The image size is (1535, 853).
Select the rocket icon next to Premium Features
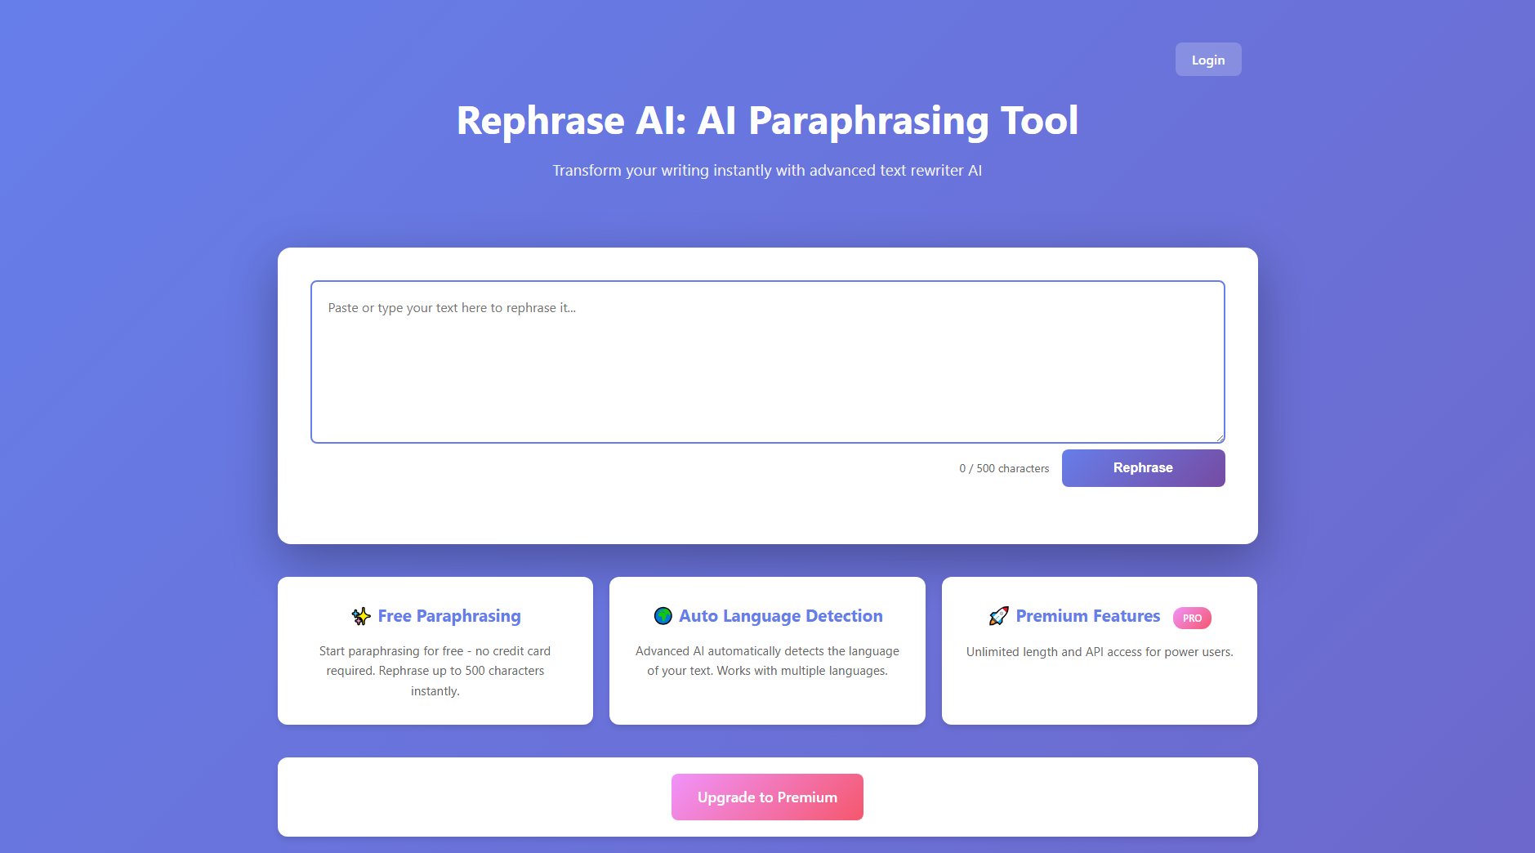(x=997, y=615)
